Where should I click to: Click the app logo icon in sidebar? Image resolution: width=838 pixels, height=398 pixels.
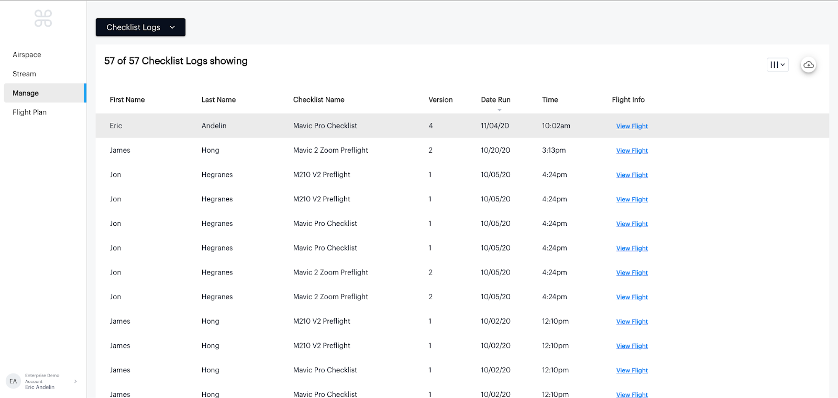point(43,18)
